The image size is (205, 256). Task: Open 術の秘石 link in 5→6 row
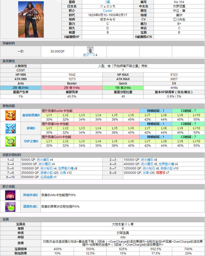pyautogui.click(x=47, y=168)
